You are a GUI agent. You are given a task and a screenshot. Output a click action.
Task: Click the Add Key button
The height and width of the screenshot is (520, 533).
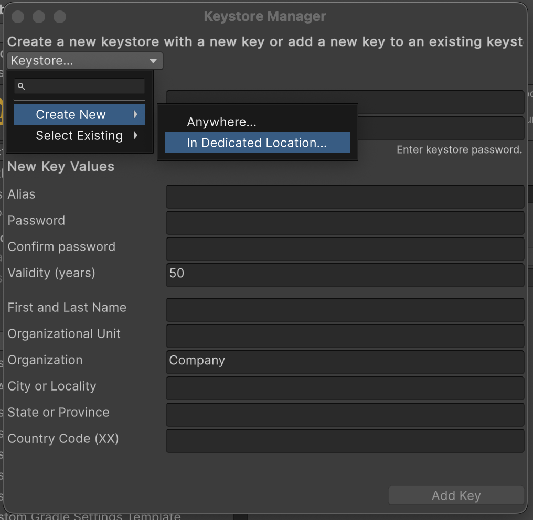[456, 496]
